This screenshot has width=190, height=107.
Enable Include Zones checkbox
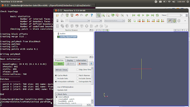pos(77,78)
